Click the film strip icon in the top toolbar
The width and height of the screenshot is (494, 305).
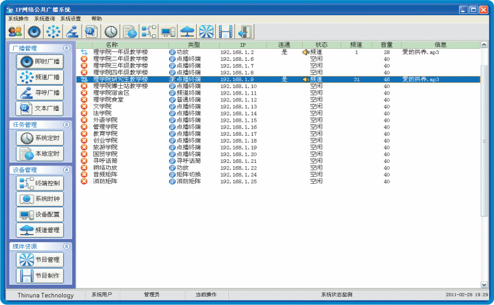[x=225, y=31]
